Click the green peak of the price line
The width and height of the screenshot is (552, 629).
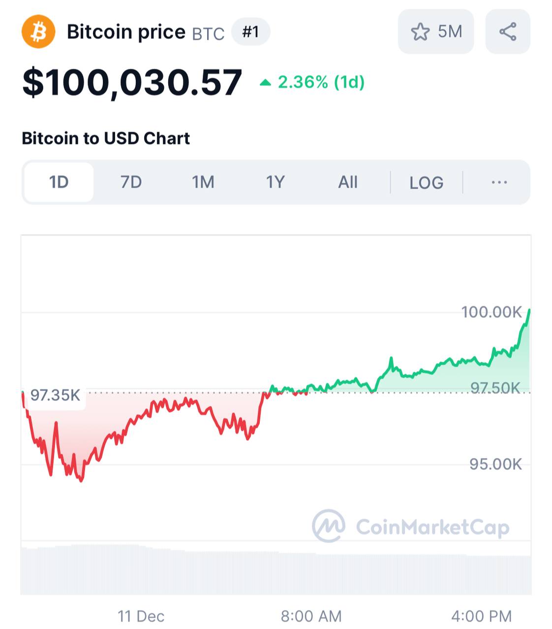(x=529, y=310)
